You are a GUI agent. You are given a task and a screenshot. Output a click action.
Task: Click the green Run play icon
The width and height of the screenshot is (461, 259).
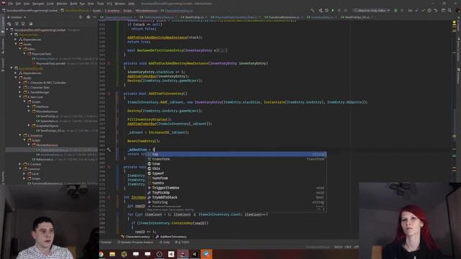point(333,10)
